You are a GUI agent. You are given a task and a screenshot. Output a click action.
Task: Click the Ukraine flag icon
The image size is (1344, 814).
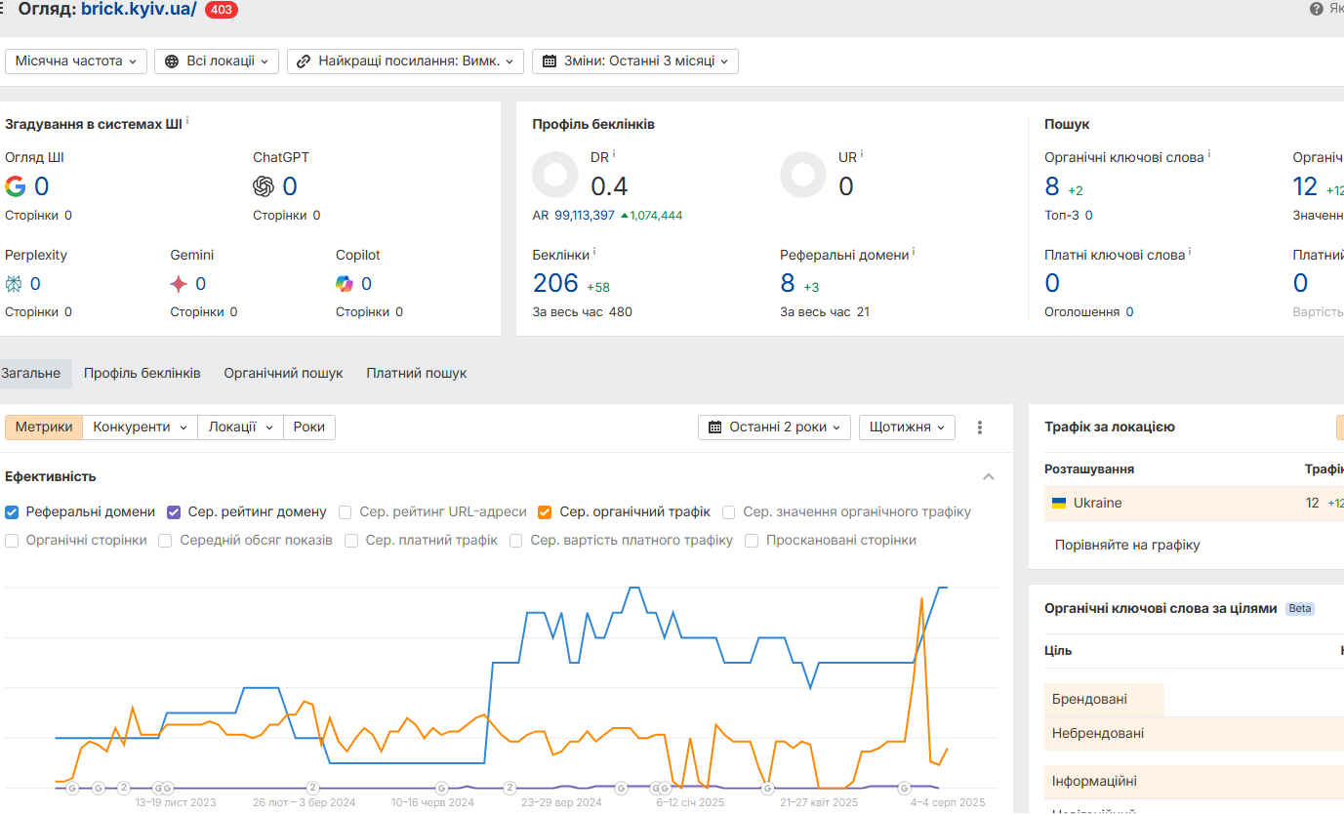1059,504
